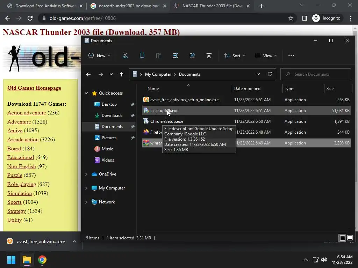Expand the My Computer tree node
Viewport: 358px width, 268px height.
(x=86, y=188)
